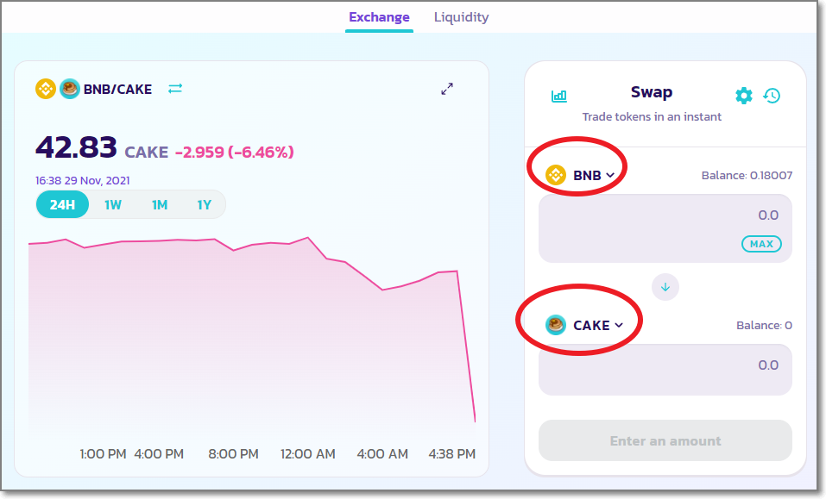Click the 16:38 29 Nov, 2021 timestamp
Image resolution: width=826 pixels, height=499 pixels.
(x=82, y=180)
